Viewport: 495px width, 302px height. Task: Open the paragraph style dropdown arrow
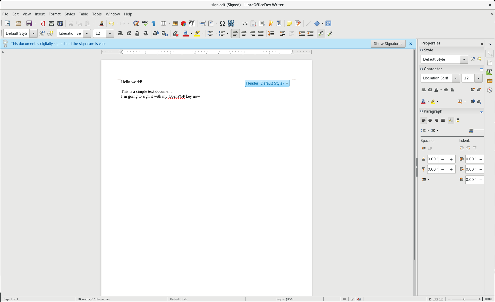(x=33, y=33)
